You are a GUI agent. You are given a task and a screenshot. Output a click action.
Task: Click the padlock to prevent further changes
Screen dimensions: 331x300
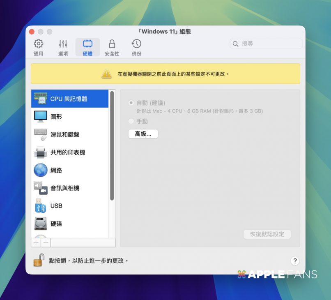point(39,261)
